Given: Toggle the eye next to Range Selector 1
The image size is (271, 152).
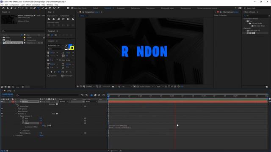Looking at the screenshot, I should (x=2, y=116).
